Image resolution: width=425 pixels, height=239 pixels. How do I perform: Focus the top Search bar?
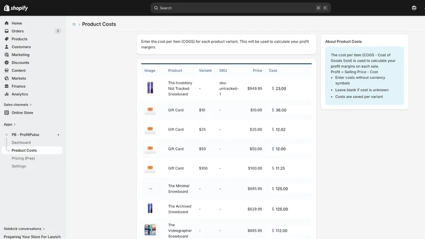click(x=241, y=8)
